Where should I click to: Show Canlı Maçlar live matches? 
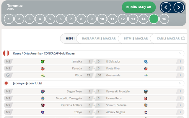pyautogui.click(x=168, y=38)
